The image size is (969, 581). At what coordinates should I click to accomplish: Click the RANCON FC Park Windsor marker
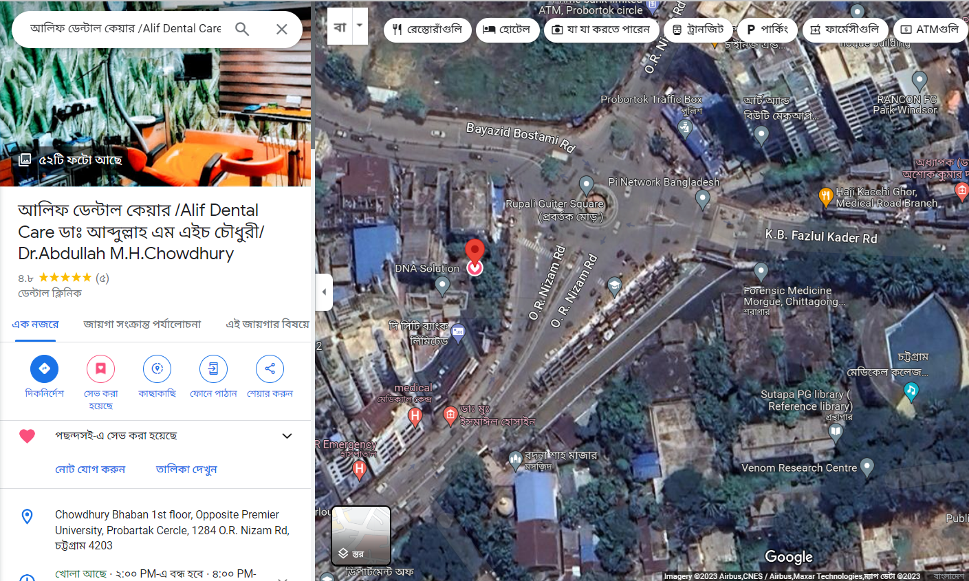[919, 80]
